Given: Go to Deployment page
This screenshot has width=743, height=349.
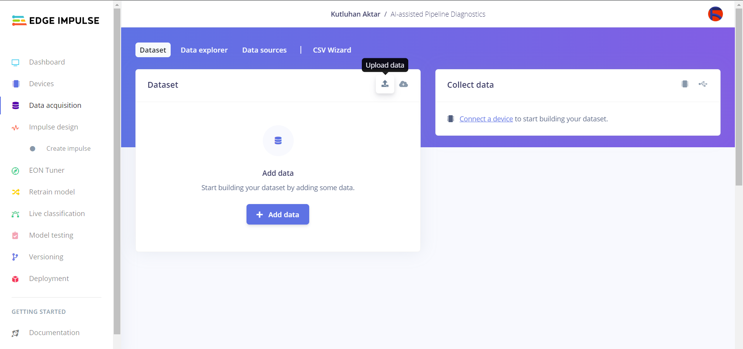Looking at the screenshot, I should click(x=49, y=279).
